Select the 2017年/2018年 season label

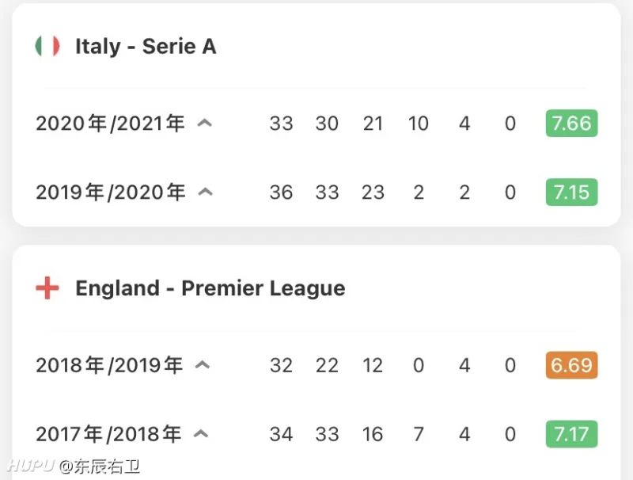[108, 434]
